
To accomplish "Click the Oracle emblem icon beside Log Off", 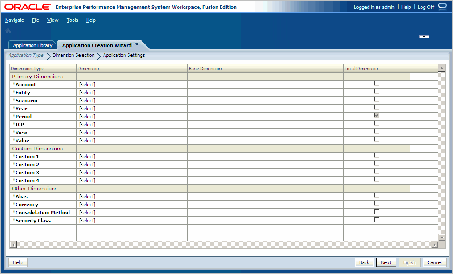I will coord(441,6).
